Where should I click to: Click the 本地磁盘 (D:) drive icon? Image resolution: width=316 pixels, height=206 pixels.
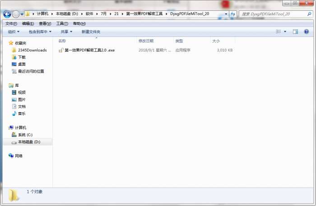coord(14,142)
